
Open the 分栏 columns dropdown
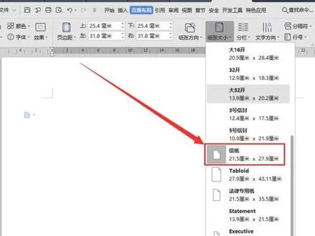pyautogui.click(x=243, y=31)
